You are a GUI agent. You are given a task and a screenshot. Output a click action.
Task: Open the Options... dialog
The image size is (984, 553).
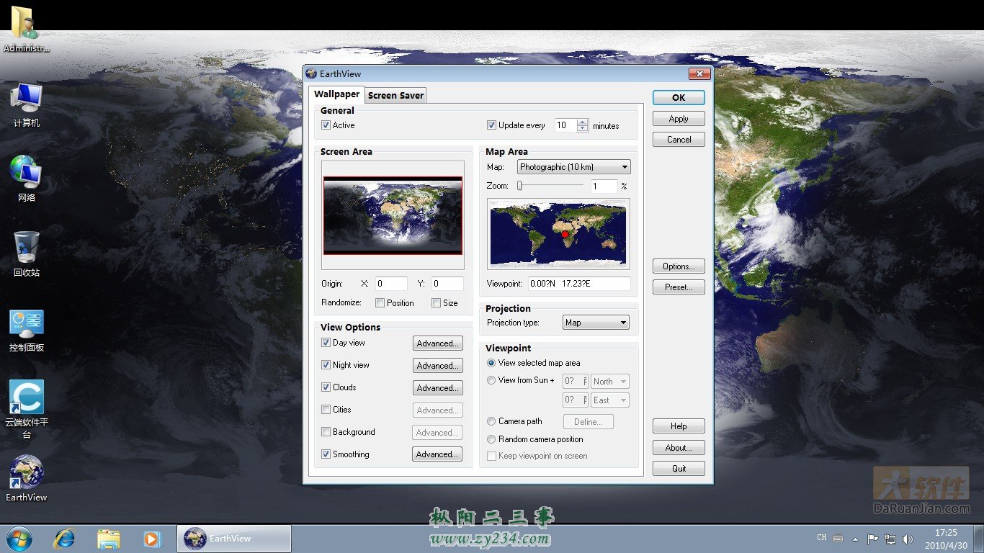click(679, 266)
